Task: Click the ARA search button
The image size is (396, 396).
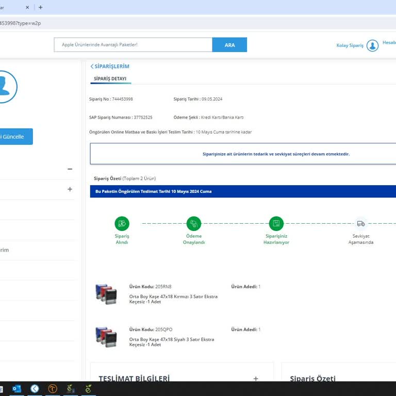Action: (x=229, y=45)
